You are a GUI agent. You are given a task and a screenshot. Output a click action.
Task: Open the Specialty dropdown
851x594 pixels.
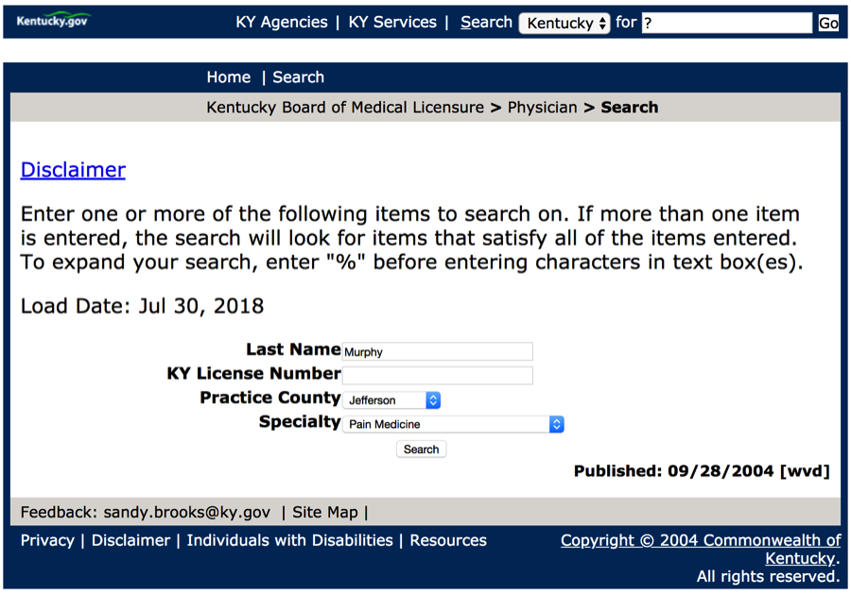point(454,425)
